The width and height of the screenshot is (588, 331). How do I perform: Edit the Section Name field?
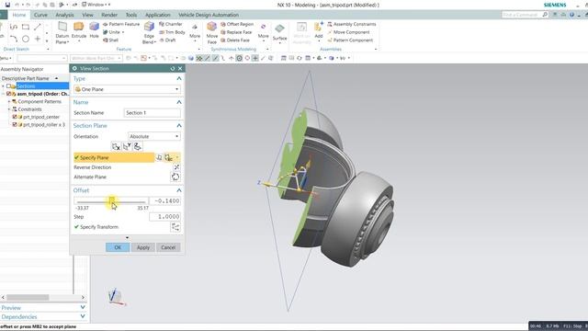point(152,113)
